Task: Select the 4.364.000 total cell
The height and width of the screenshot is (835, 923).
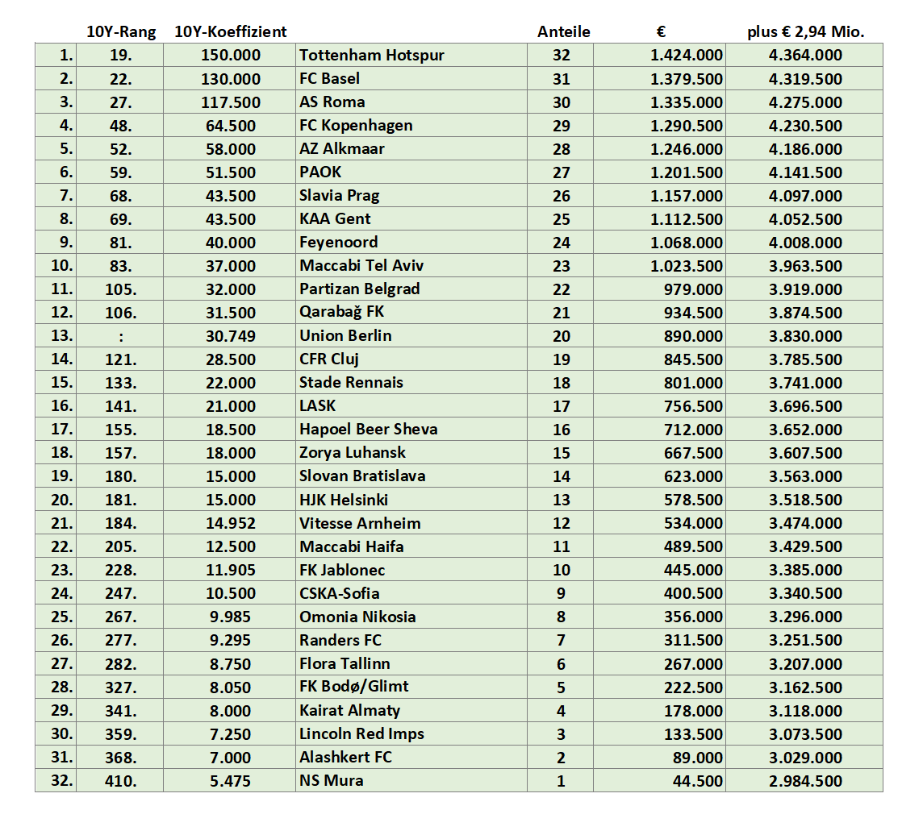Action: tap(804, 55)
